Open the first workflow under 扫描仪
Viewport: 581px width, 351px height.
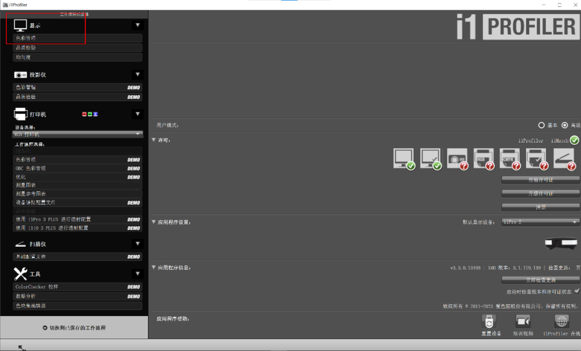pyautogui.click(x=77, y=256)
